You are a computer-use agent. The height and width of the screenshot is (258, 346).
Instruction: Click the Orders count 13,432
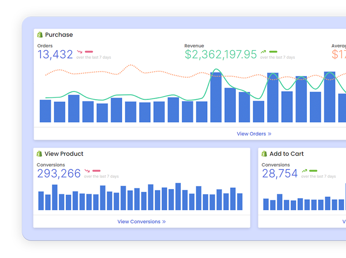(x=55, y=54)
